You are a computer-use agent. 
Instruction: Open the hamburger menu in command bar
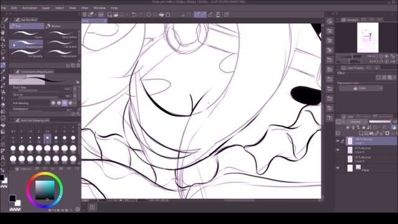point(85,15)
